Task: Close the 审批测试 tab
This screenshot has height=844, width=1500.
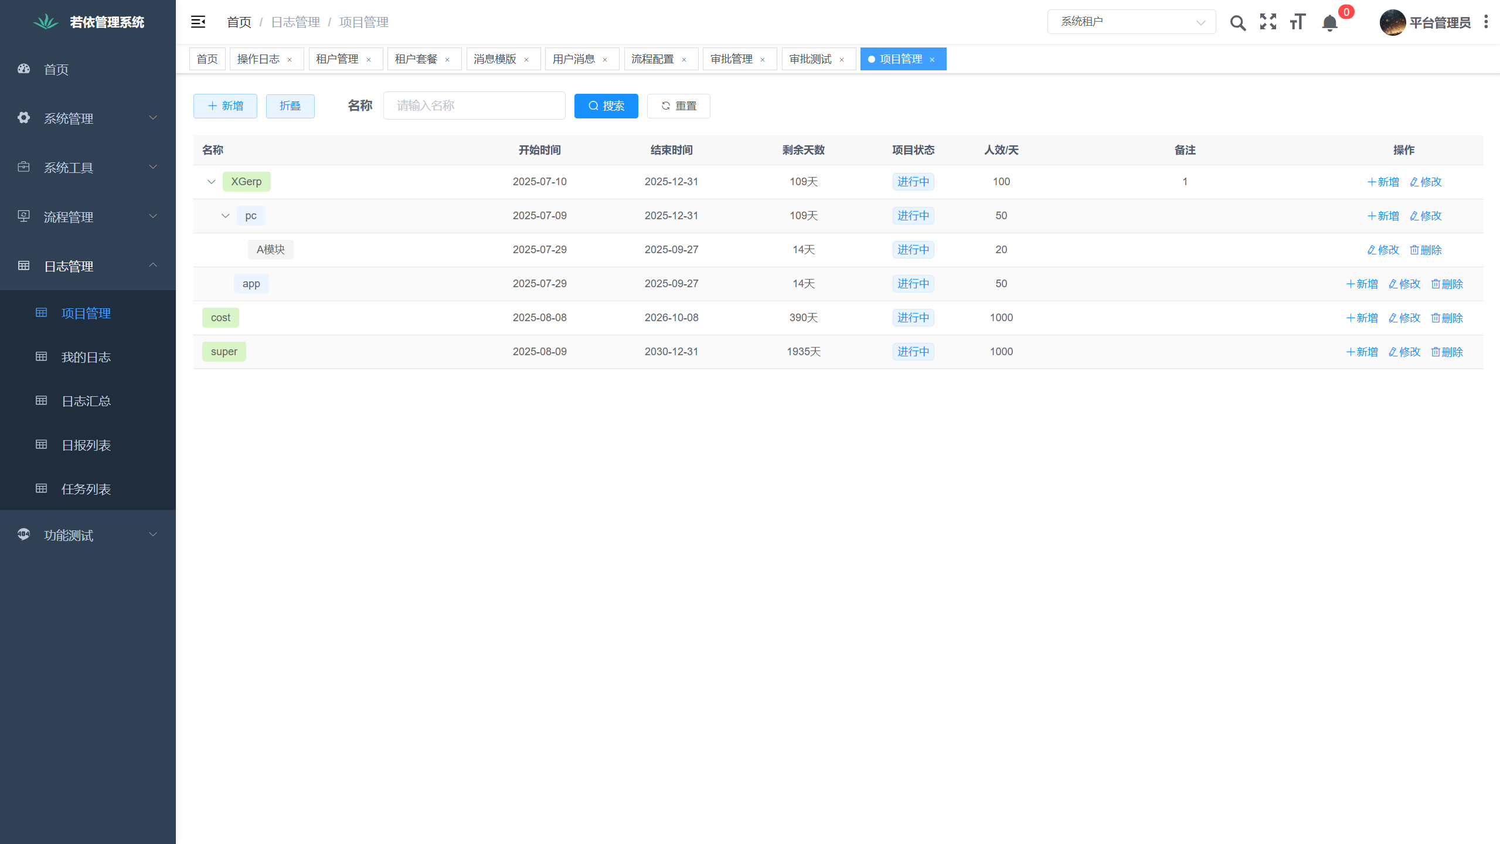Action: click(x=842, y=60)
